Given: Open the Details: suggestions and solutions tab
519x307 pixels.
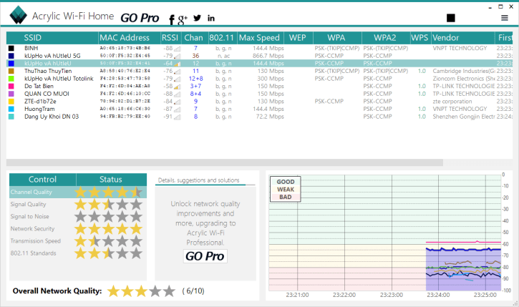Looking at the screenshot, I should (x=198, y=180).
